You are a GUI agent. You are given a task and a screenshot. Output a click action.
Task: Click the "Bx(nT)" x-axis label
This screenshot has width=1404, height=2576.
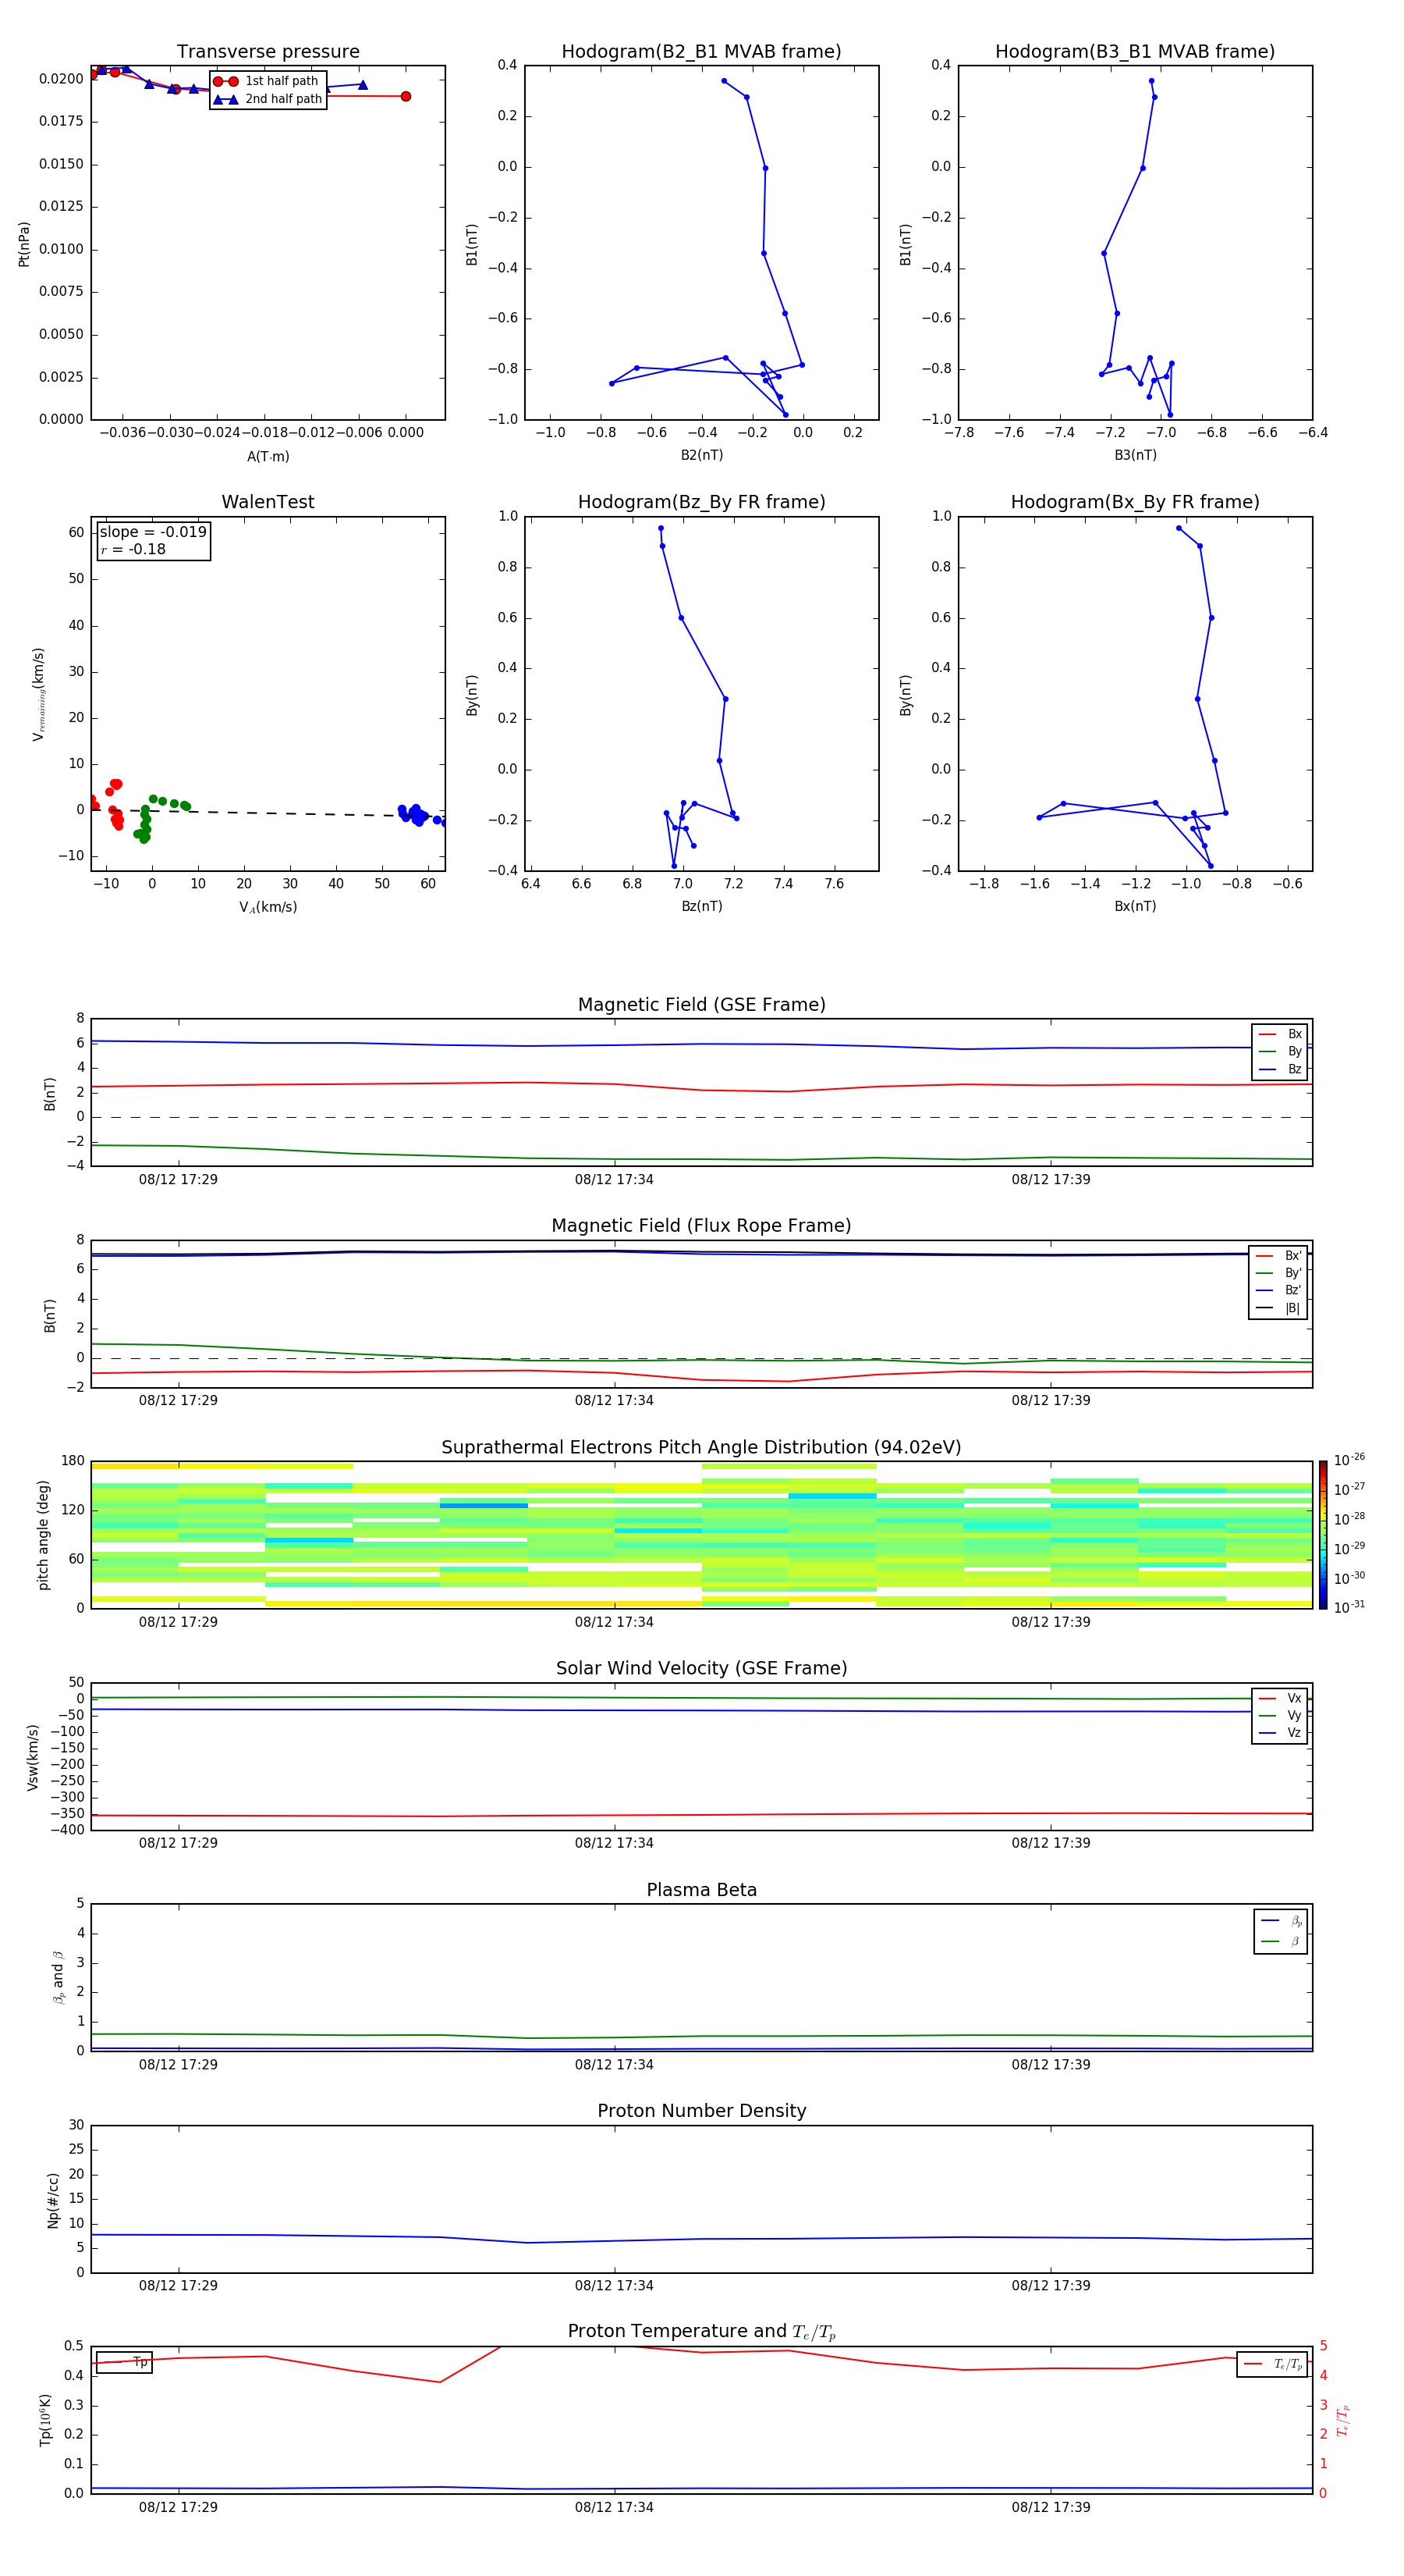[x=1135, y=906]
